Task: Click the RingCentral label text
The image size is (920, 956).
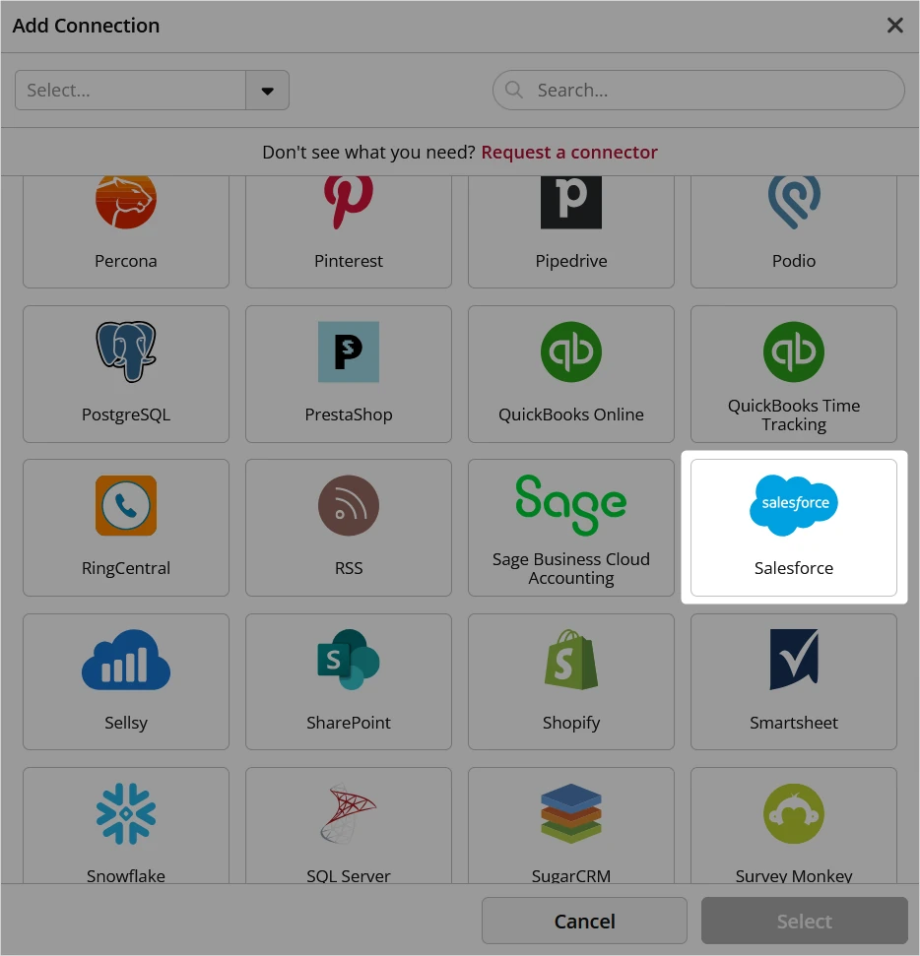Action: (126, 568)
